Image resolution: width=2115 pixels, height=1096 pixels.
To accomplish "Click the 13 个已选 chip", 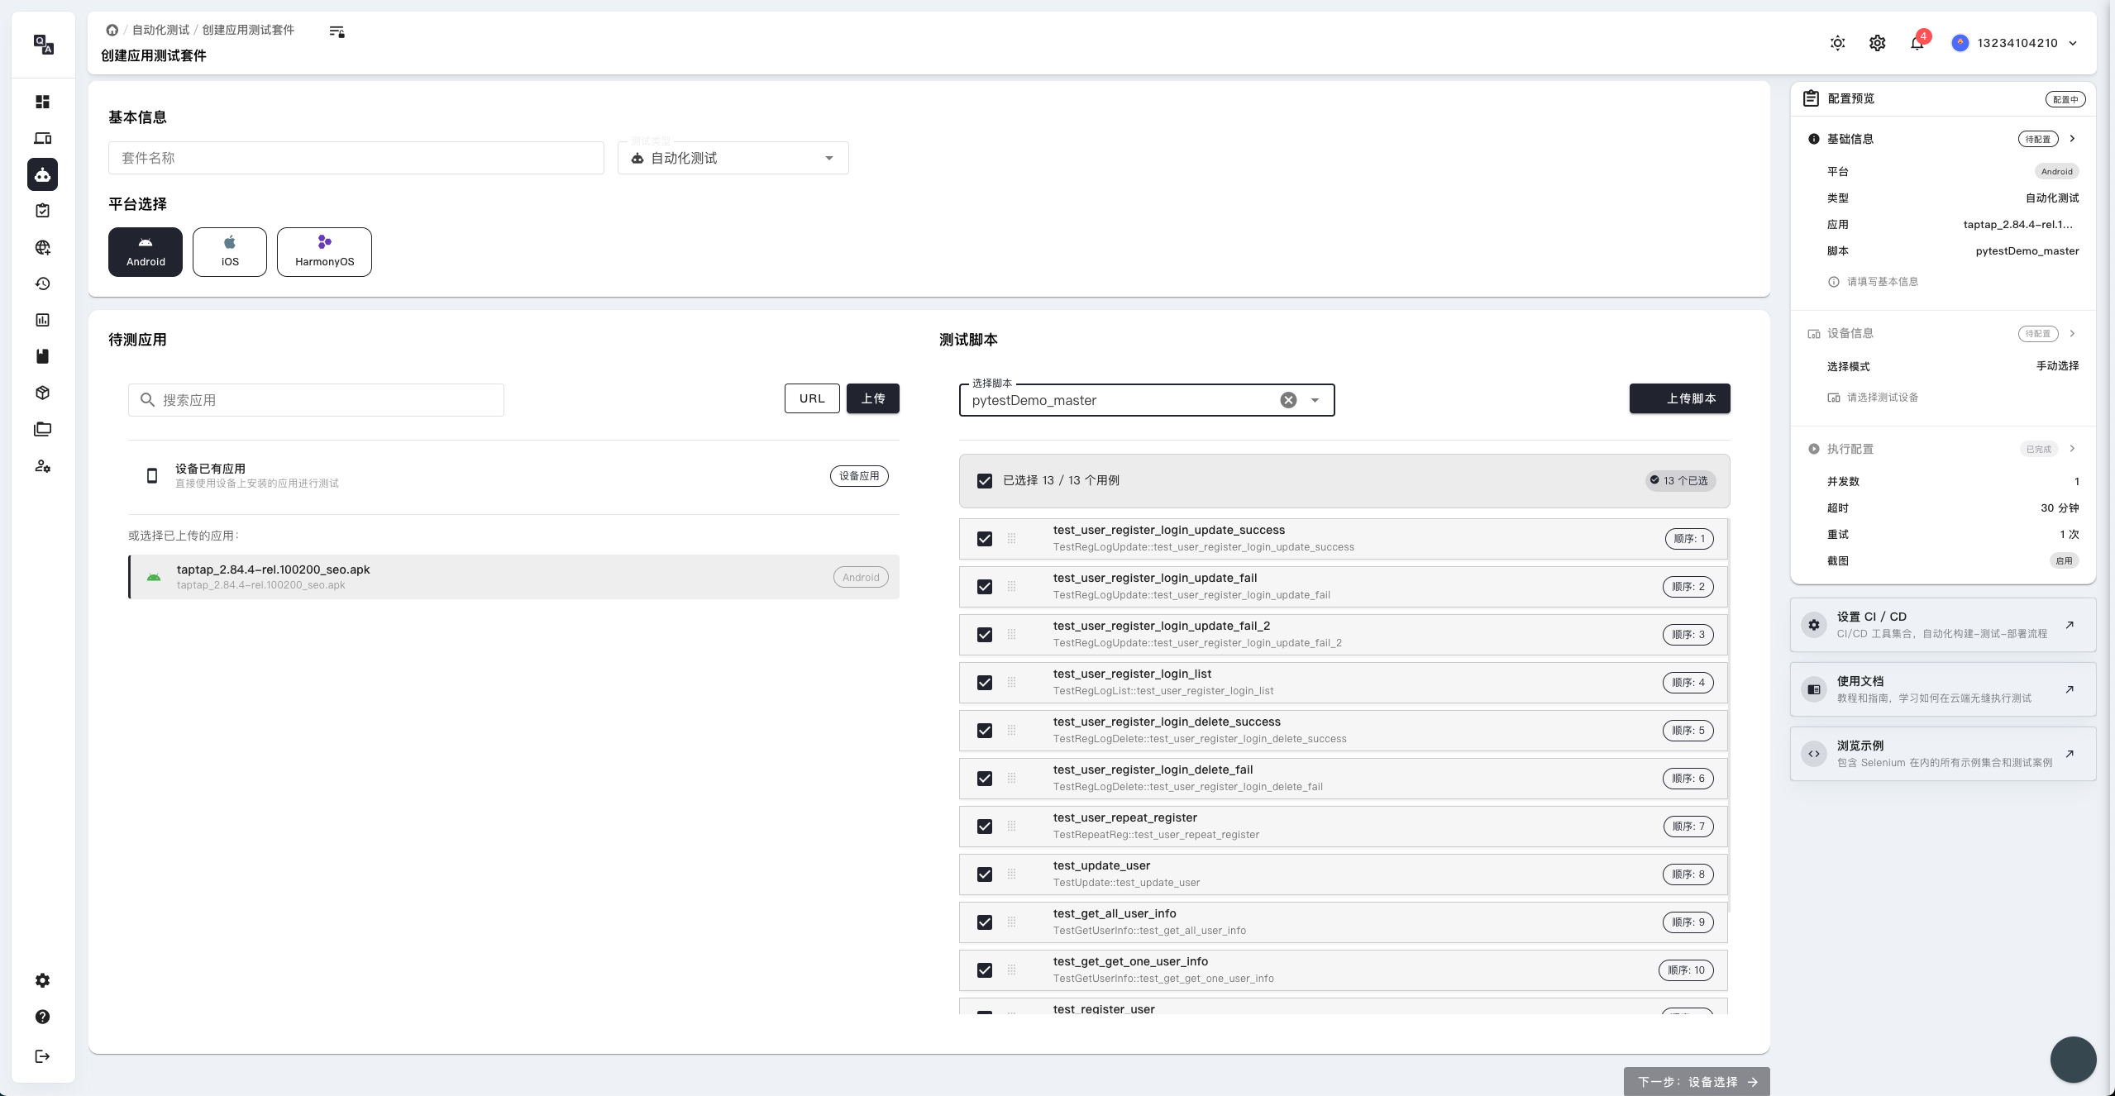I will click(1679, 481).
